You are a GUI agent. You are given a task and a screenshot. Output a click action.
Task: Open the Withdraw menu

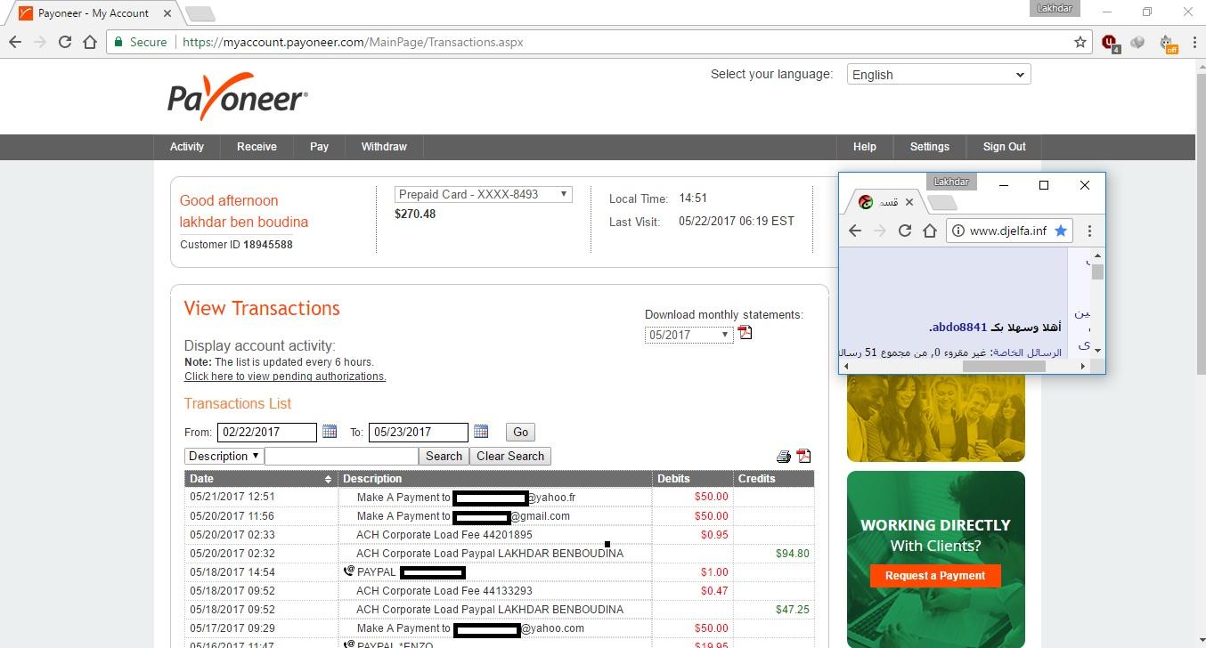point(384,147)
